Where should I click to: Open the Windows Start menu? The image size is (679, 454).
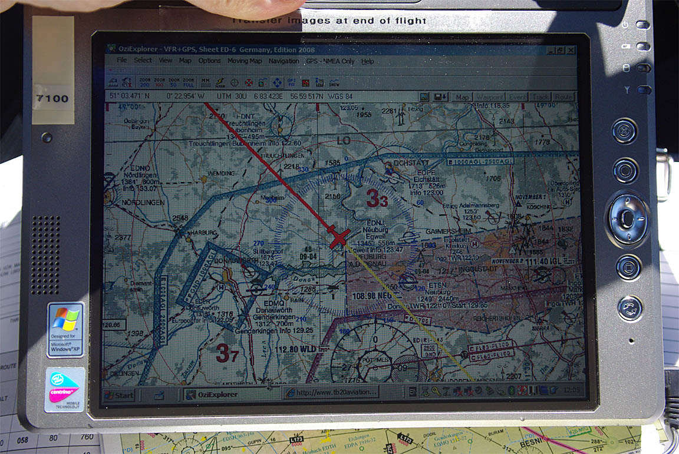[x=119, y=395]
